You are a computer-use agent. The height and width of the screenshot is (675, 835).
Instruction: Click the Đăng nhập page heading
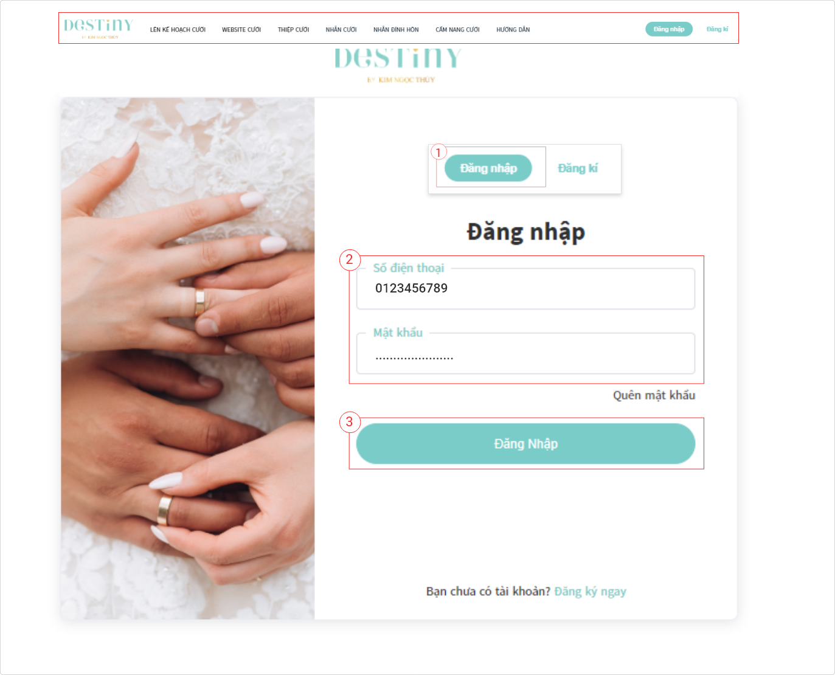(526, 232)
